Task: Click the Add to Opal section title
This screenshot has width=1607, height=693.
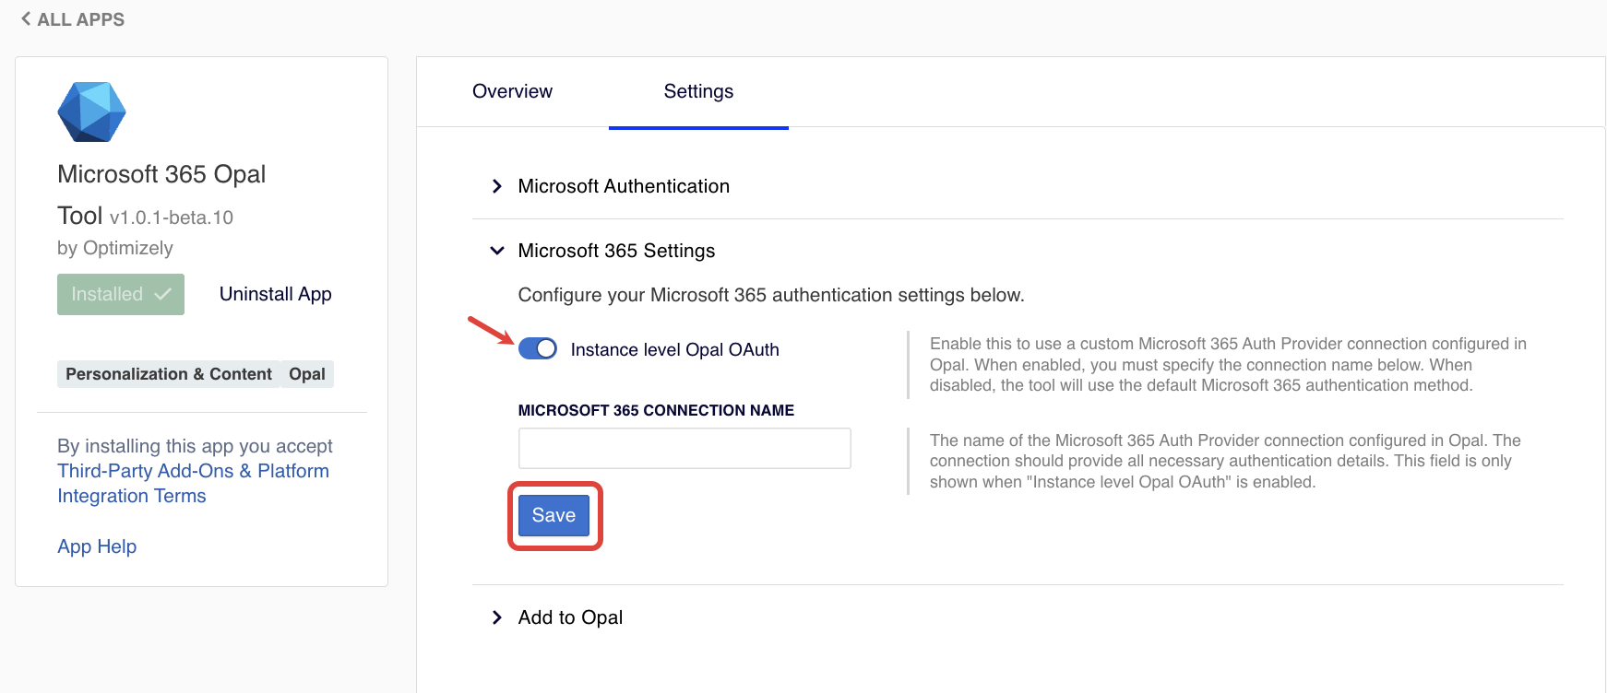Action: [x=570, y=617]
